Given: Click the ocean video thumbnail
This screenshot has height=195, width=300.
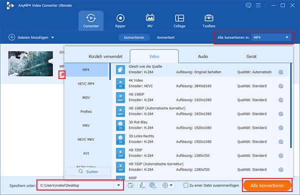Looking at the screenshot, I should (30, 63).
